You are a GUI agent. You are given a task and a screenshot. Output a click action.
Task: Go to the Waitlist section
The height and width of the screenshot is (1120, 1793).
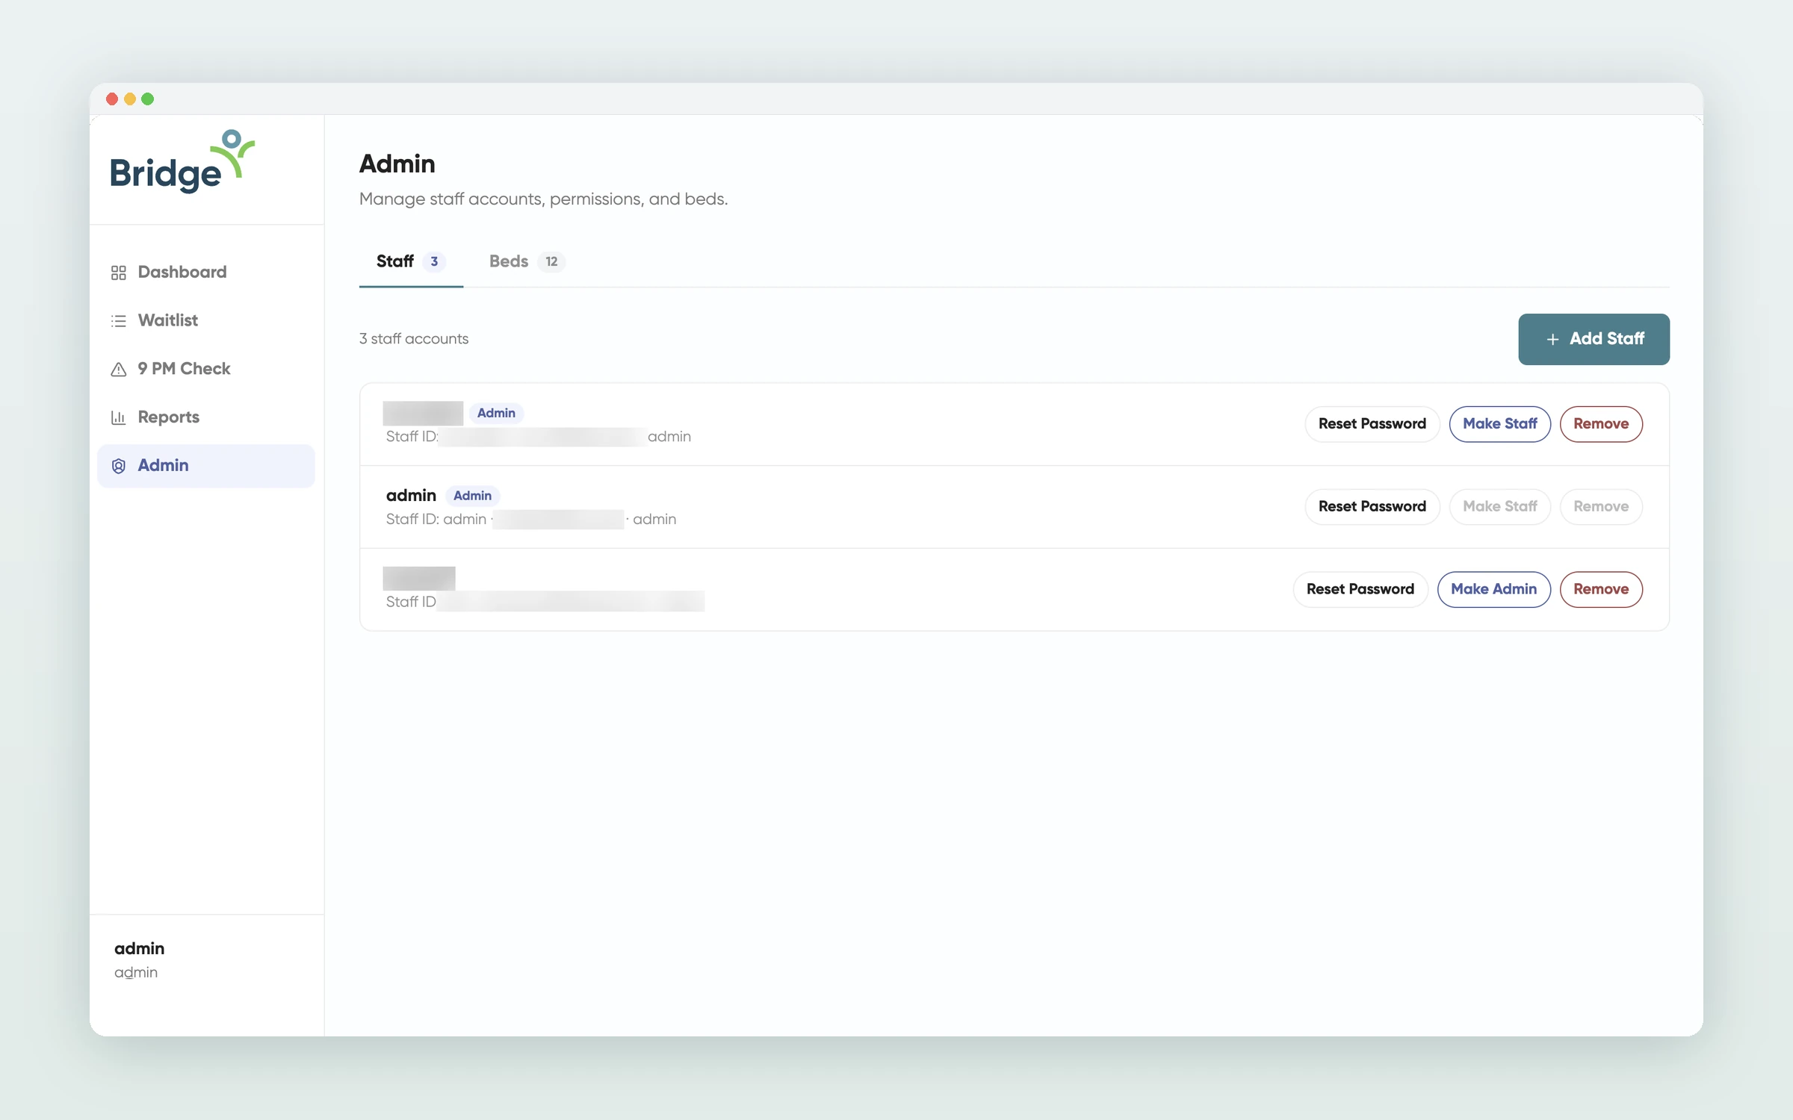pos(206,321)
